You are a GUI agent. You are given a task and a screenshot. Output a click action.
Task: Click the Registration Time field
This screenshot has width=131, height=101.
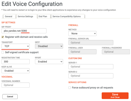[16, 61]
